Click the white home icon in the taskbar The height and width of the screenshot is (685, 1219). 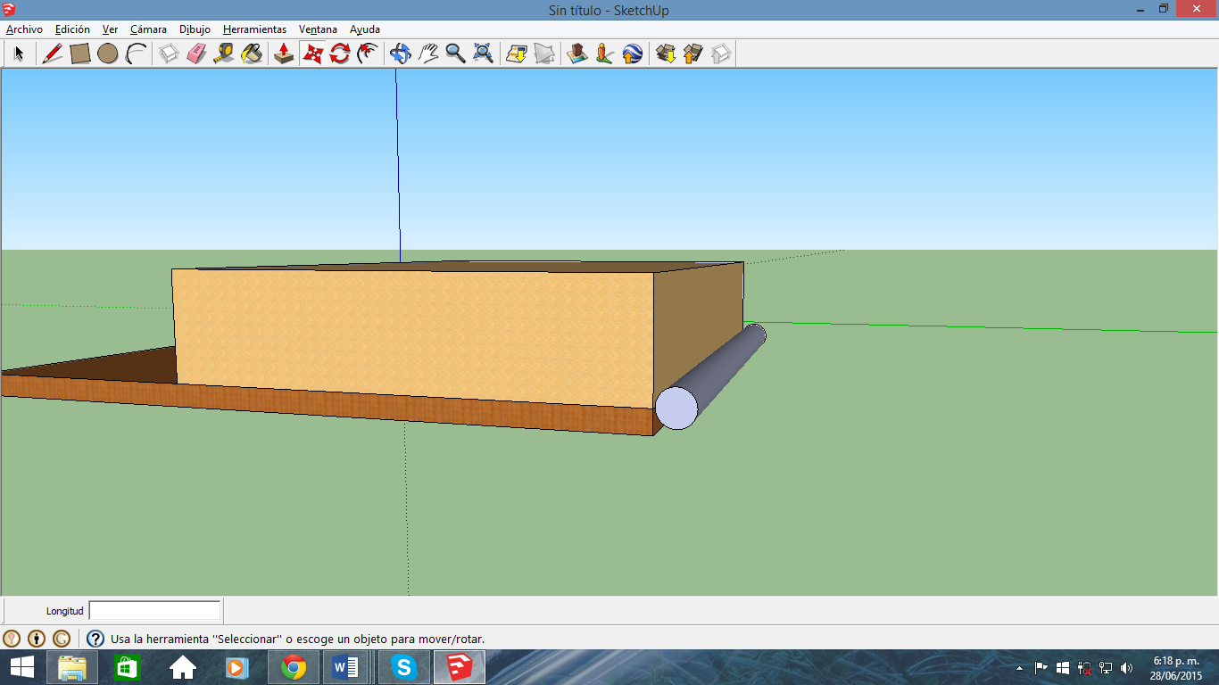(x=183, y=667)
